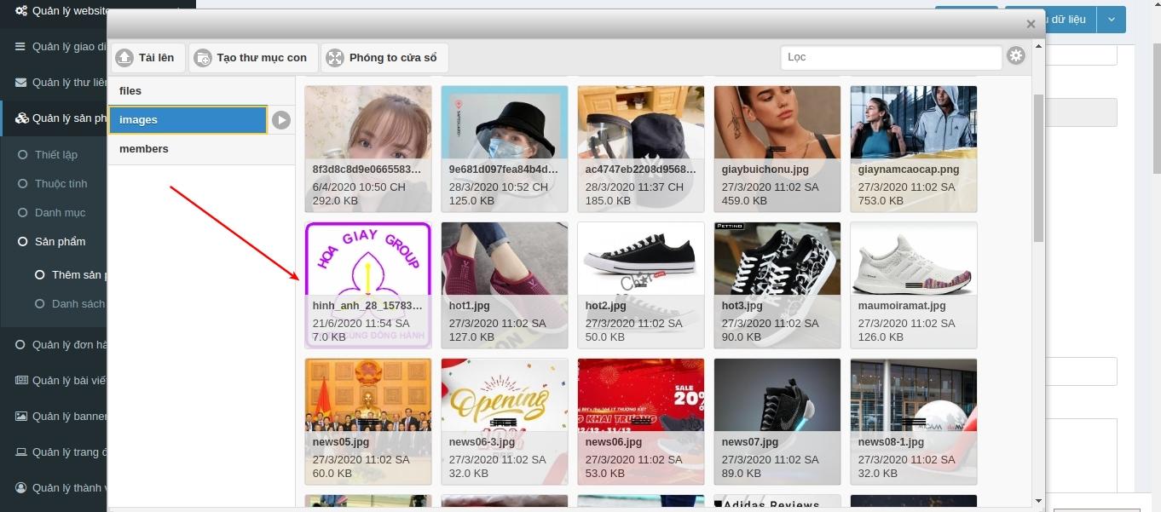This screenshot has width=1161, height=512.
Task: Click the Lọc filter input field
Action: pos(891,57)
